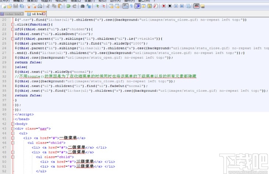Image resolution: width=269 pixels, height=174 pixels.
Task: Show all characters pilcrow icon
Action: tap(132, 6)
